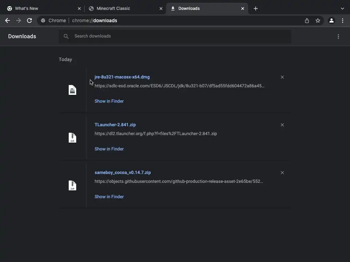Open the share page icon in address bar
This screenshot has width=350, height=262.
tap(307, 20)
